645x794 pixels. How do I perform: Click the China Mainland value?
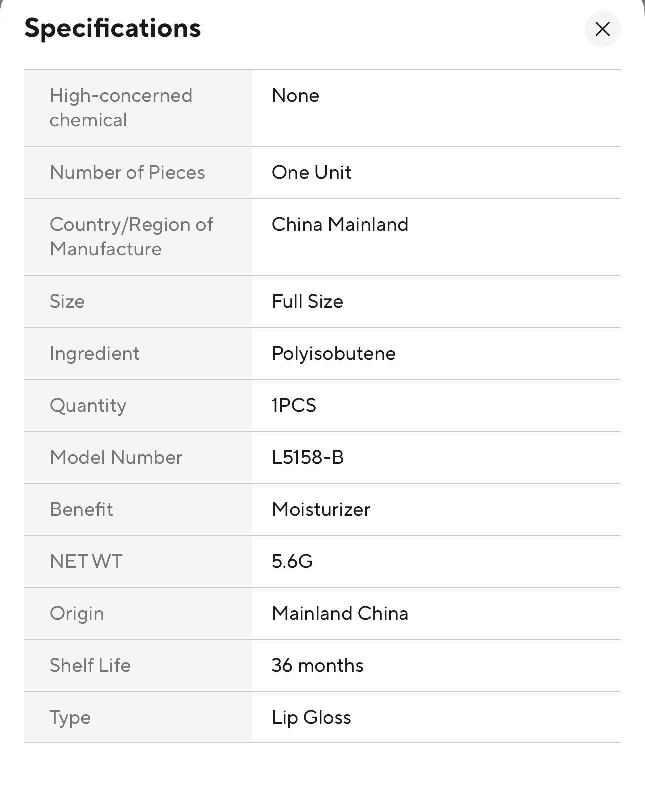tap(340, 224)
